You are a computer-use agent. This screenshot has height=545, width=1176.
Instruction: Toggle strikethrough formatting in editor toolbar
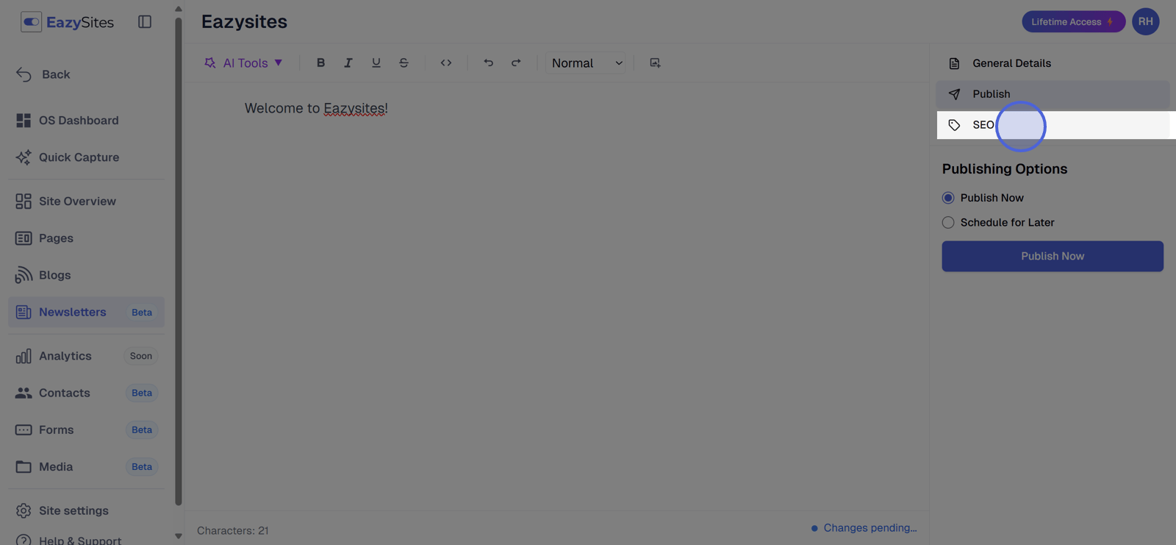(404, 63)
